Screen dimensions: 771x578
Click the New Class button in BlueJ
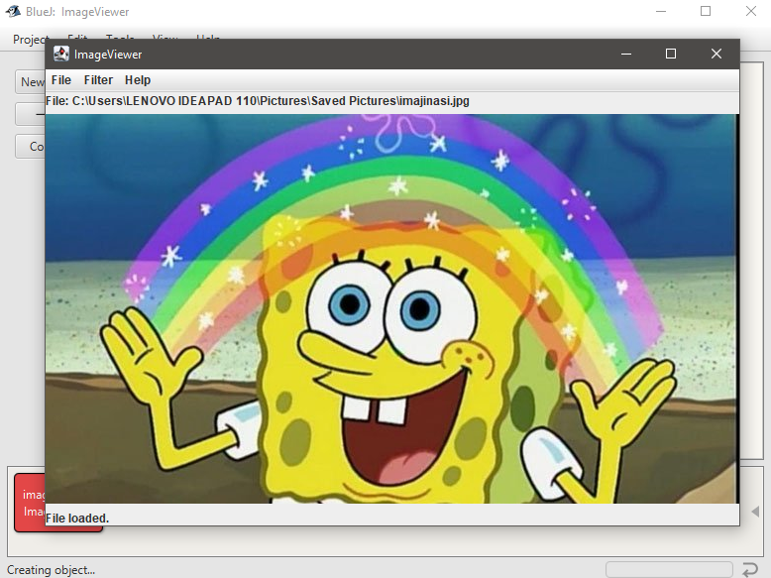point(31,82)
